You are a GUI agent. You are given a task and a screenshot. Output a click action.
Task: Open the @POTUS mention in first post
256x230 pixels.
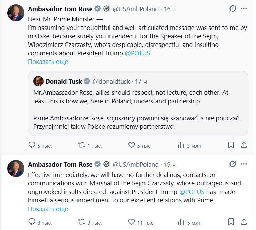point(137,53)
